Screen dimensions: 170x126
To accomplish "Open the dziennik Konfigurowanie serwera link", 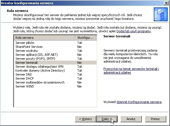I will 139,102.
